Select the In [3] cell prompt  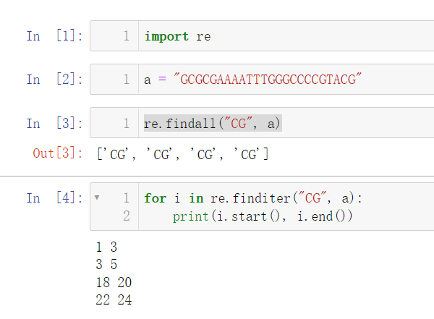(x=54, y=124)
